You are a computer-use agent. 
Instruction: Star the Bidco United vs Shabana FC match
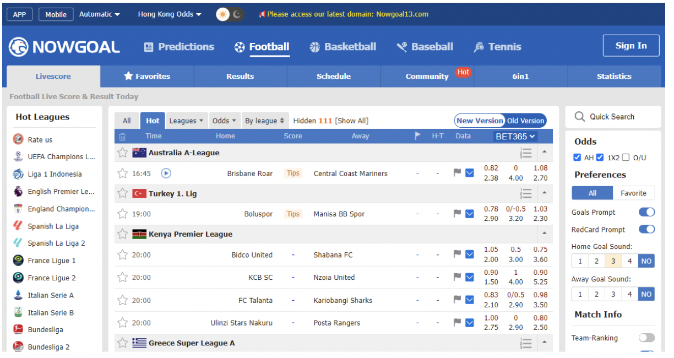[x=122, y=254]
